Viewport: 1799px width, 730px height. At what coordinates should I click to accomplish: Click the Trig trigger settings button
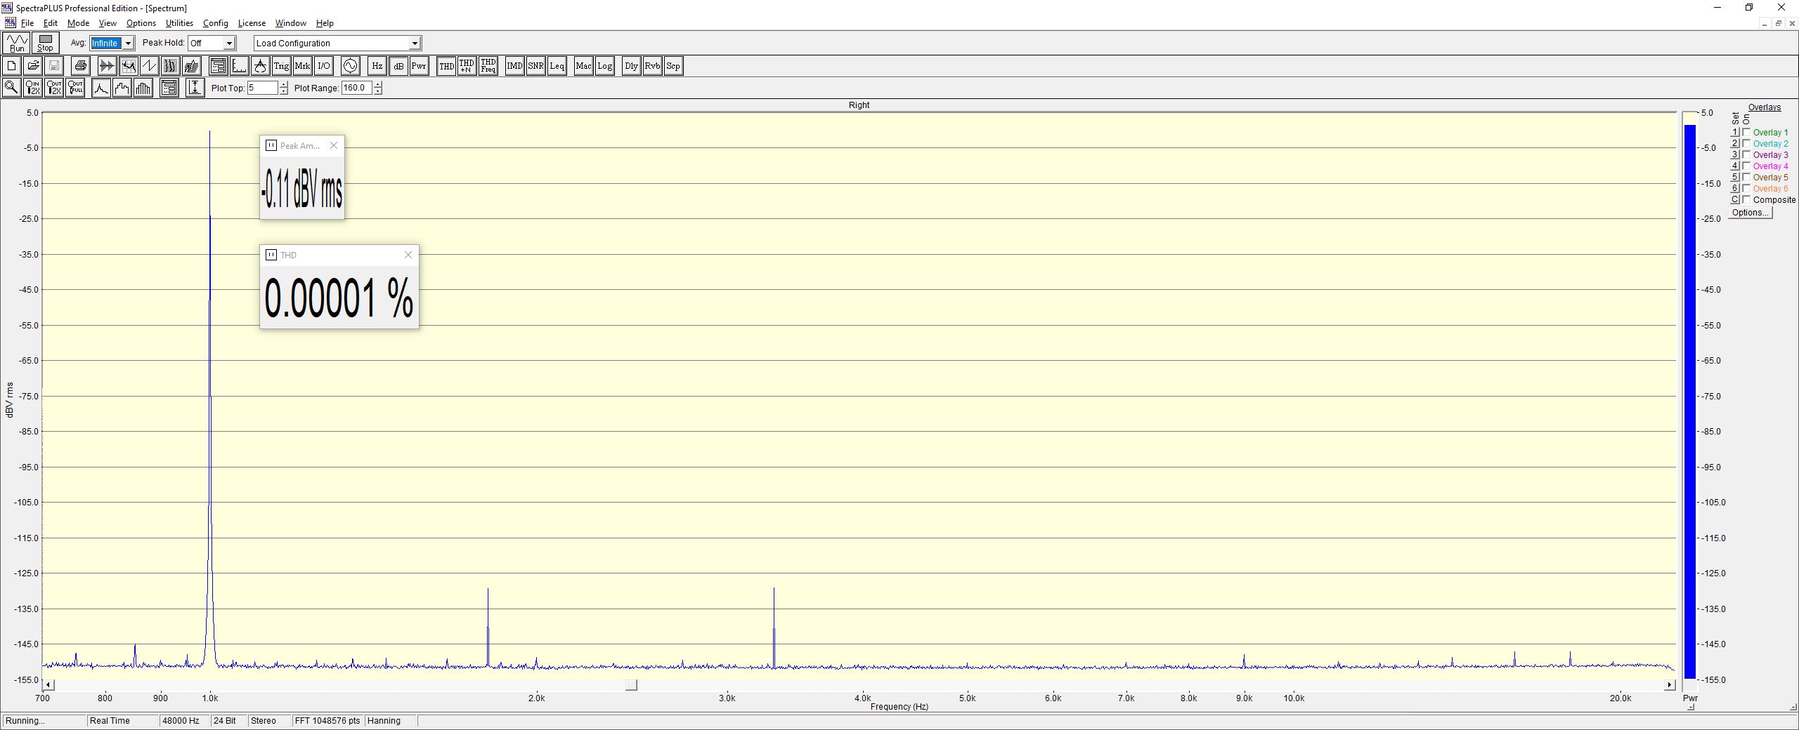pos(281,66)
